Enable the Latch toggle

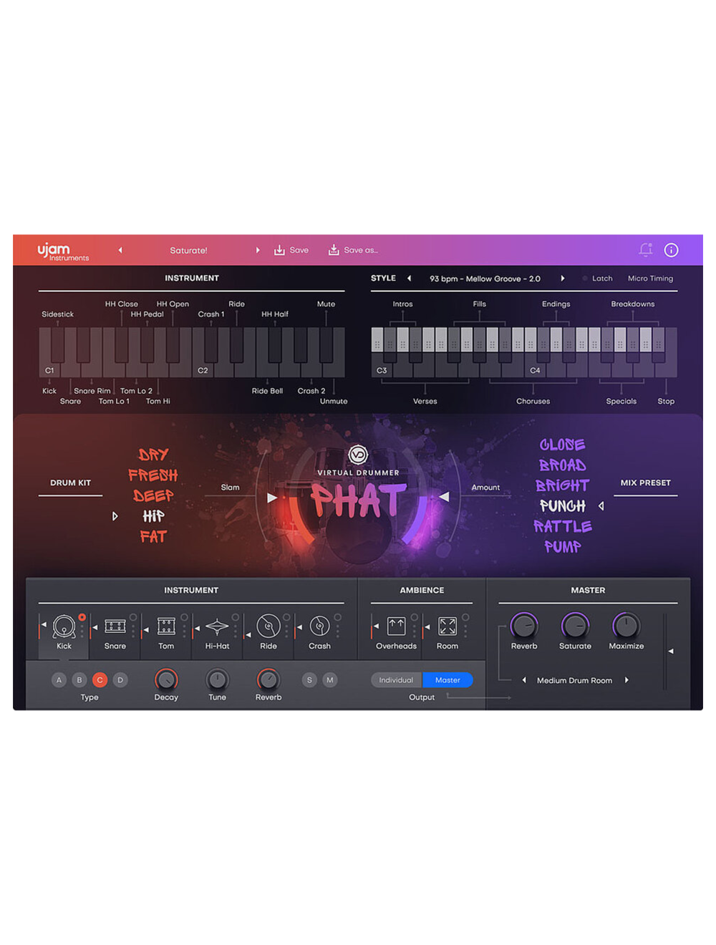pos(585,278)
